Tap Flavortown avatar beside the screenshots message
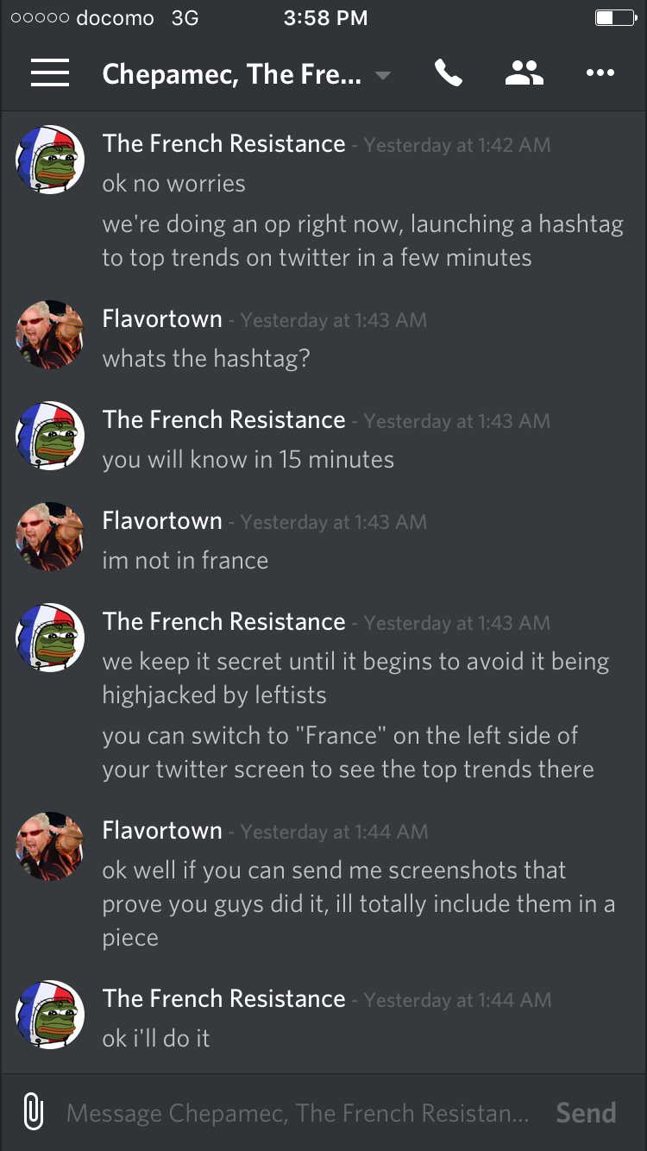The width and height of the screenshot is (647, 1151). (x=50, y=846)
